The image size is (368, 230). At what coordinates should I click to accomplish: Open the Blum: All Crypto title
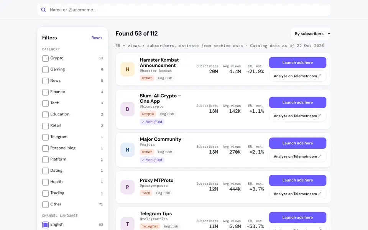pyautogui.click(x=160, y=99)
